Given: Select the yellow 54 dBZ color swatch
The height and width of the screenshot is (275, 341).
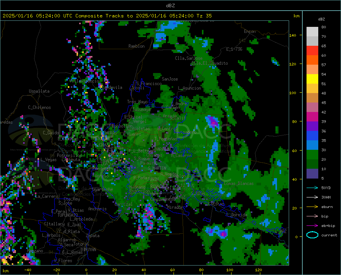Looking at the screenshot, I should (x=312, y=79).
